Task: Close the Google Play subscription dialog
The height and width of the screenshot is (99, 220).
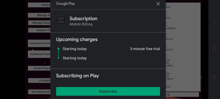Action: tap(158, 4)
